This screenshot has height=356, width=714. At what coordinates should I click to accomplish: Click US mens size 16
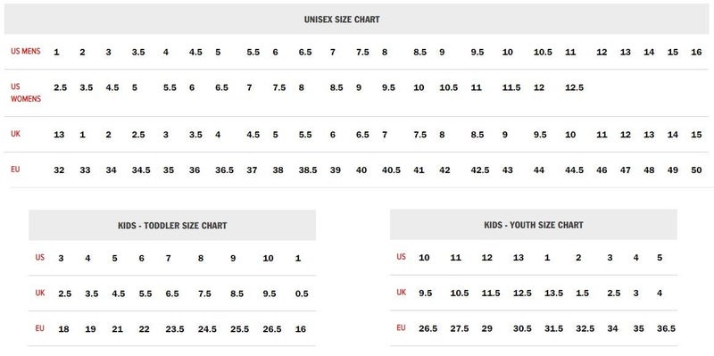point(696,53)
